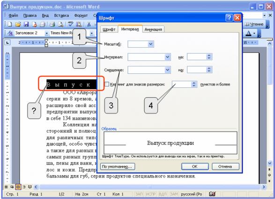This screenshot has width=275, height=199.
Task: Open a file with the Open folder icon
Action: (x=18, y=24)
